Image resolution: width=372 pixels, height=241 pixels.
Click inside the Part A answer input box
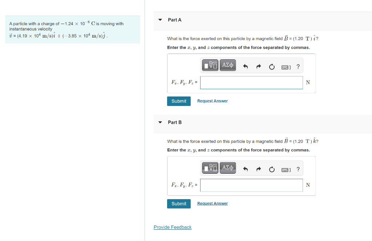click(x=251, y=82)
